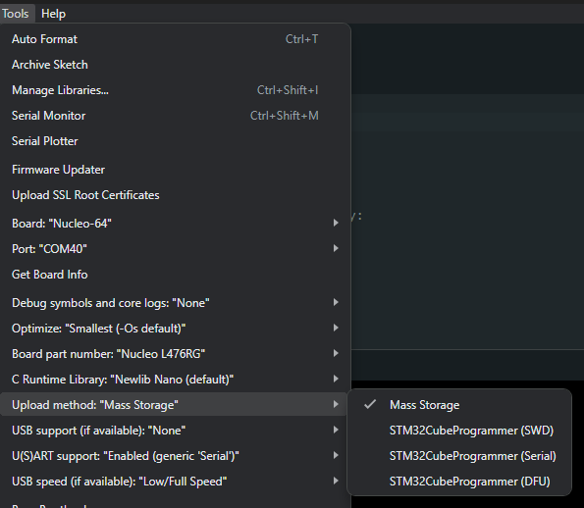
Task: Click Get Board Info
Action: click(x=175, y=275)
